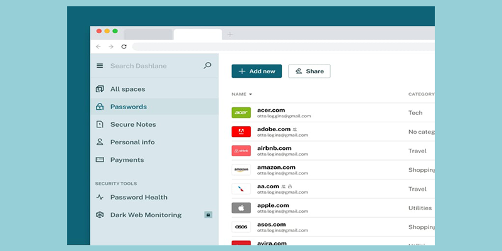Click the Secure Notes icon
Viewport: 502px width, 251px height.
coord(100,124)
